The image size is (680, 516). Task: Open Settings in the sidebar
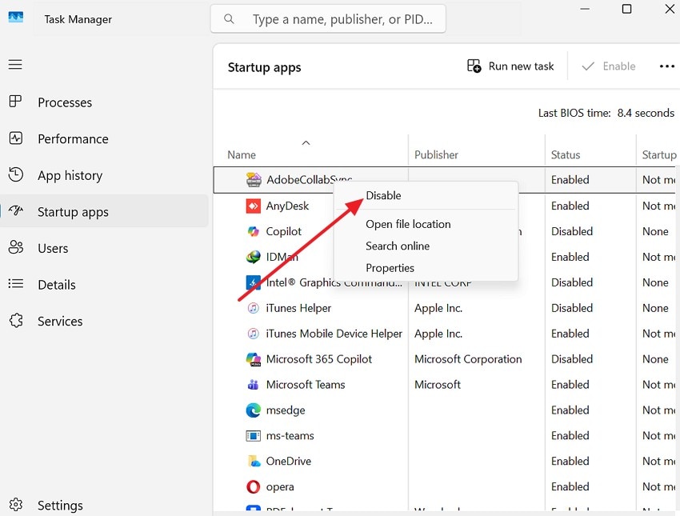(60, 506)
